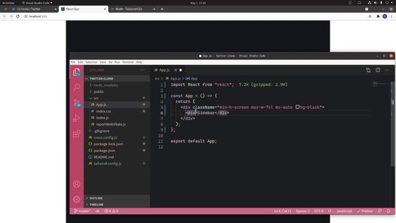Click the synchronize changes cloud icon
Viewport: 396px width, 223px height.
click(98, 211)
